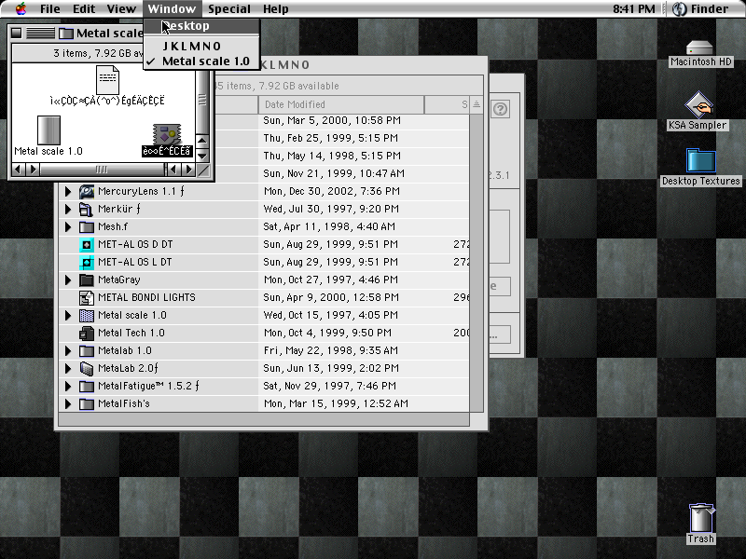Open the File menu
Screen dimensions: 746x559
[x=50, y=8]
